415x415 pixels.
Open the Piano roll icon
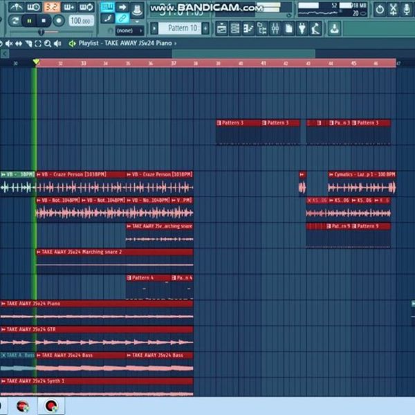coord(248,28)
